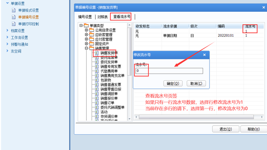Click the 销售发货单 document icon

tap(97, 53)
